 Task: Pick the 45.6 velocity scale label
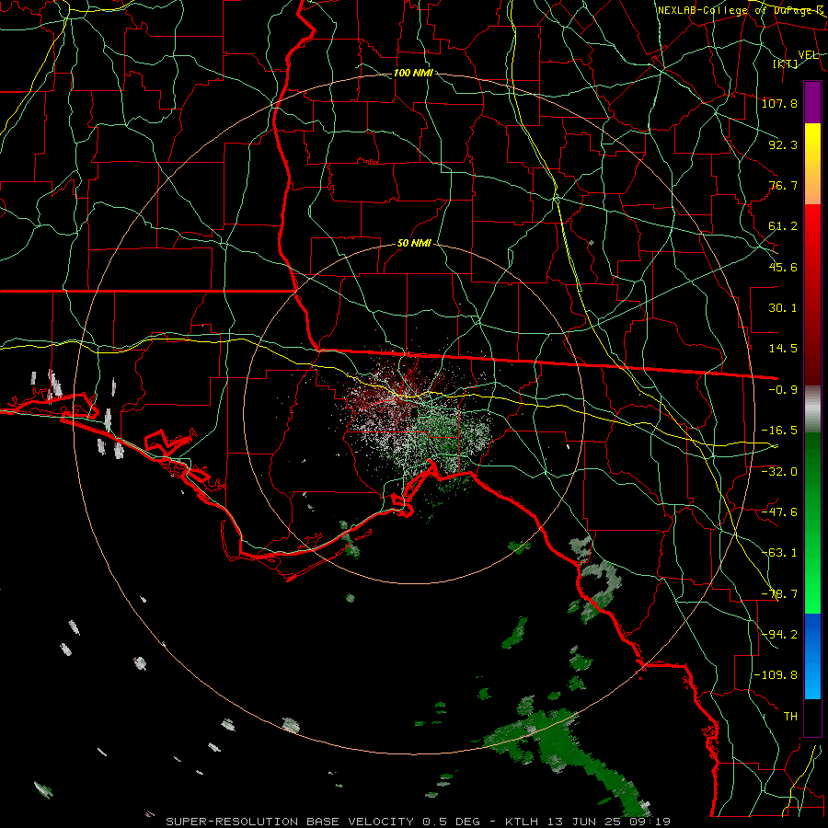click(x=783, y=267)
